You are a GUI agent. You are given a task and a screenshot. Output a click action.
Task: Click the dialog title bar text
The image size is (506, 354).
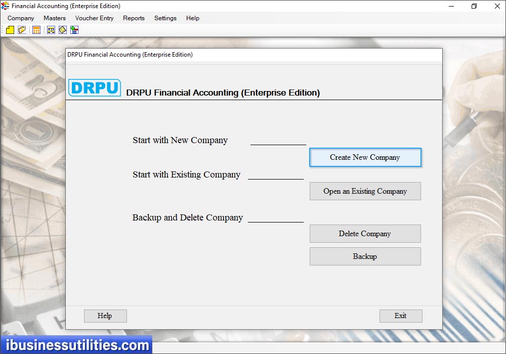(130, 55)
